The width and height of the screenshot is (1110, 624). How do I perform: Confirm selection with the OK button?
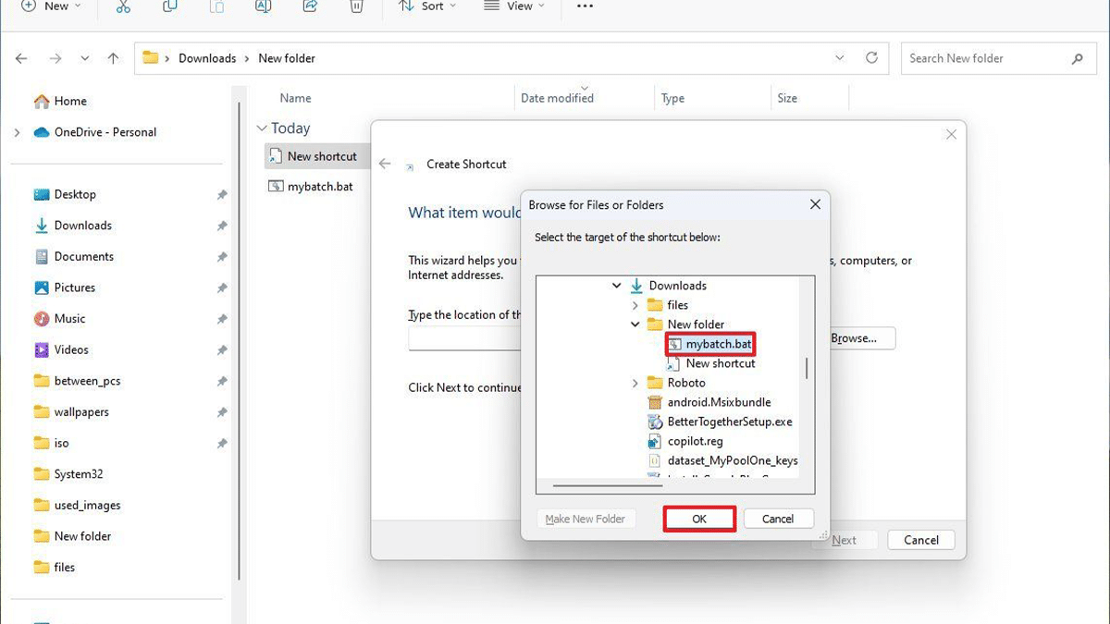click(699, 519)
